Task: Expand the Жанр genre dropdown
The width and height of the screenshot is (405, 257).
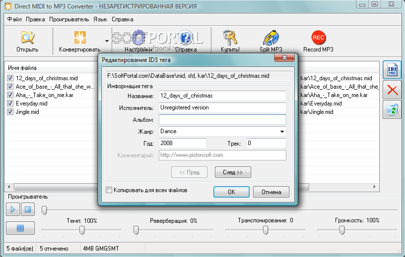Action: coord(282,131)
